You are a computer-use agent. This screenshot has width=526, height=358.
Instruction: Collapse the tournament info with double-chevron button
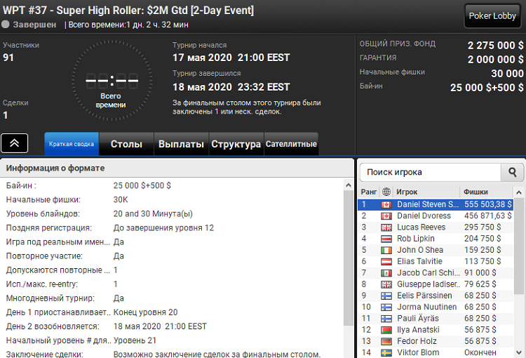click(15, 143)
